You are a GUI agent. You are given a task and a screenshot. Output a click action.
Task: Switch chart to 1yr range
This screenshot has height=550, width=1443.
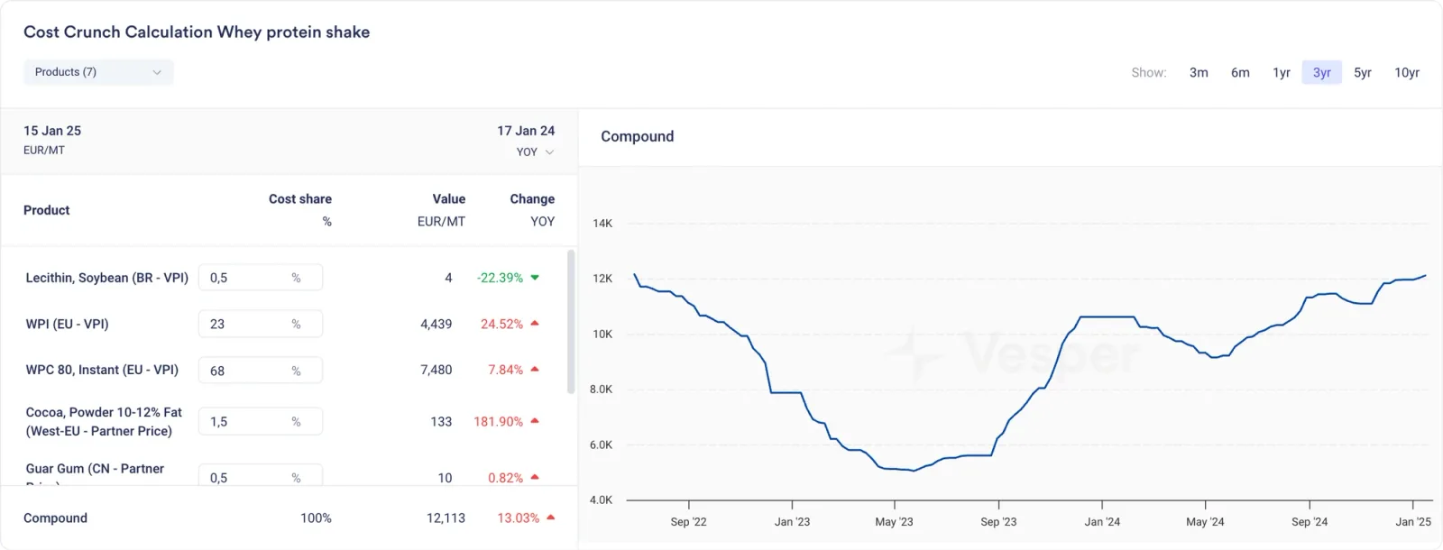click(1282, 73)
